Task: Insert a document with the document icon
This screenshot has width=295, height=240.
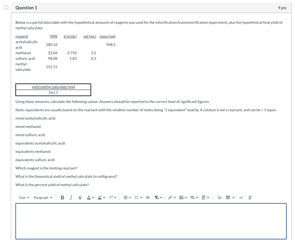Action: [204, 197]
